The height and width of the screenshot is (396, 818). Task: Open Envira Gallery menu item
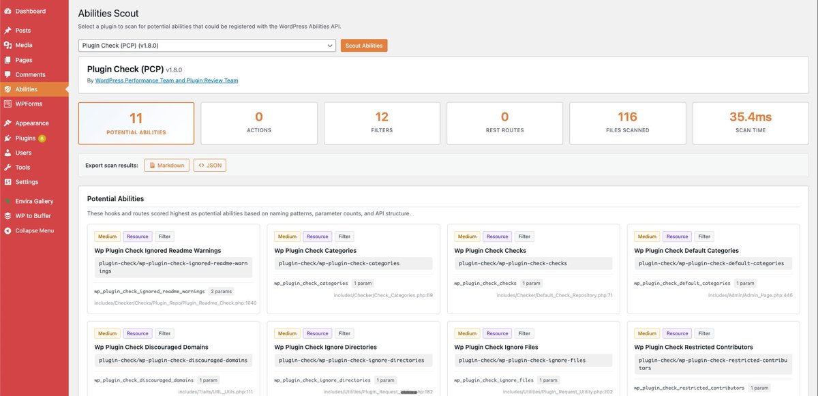[34, 201]
